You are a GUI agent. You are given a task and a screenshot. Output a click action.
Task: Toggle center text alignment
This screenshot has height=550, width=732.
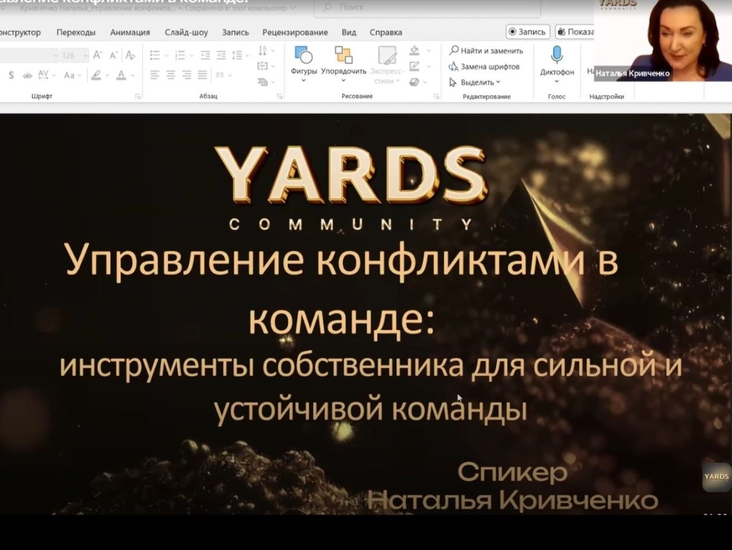click(171, 74)
